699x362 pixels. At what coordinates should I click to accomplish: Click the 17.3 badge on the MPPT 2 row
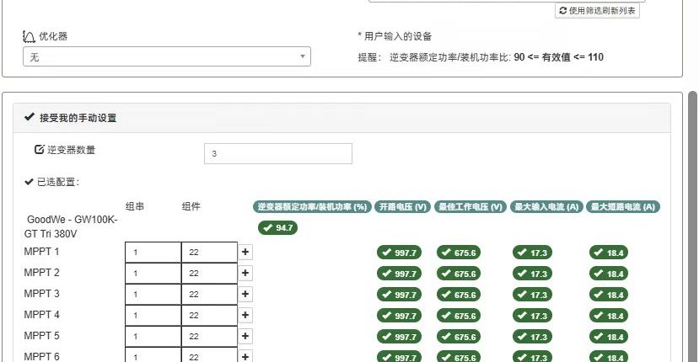532,274
